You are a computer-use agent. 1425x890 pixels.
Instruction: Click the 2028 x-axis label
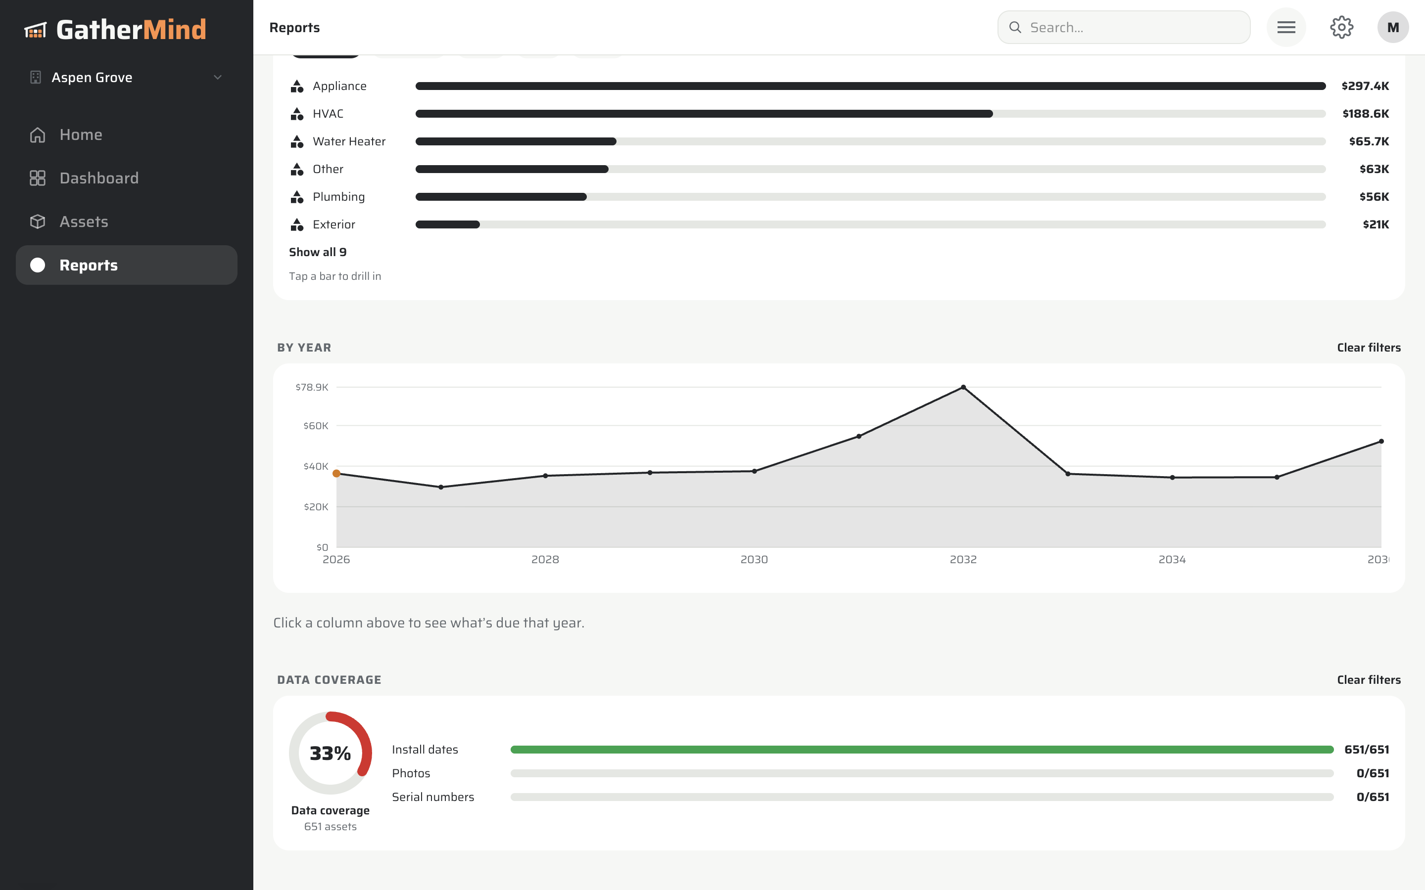click(x=545, y=559)
